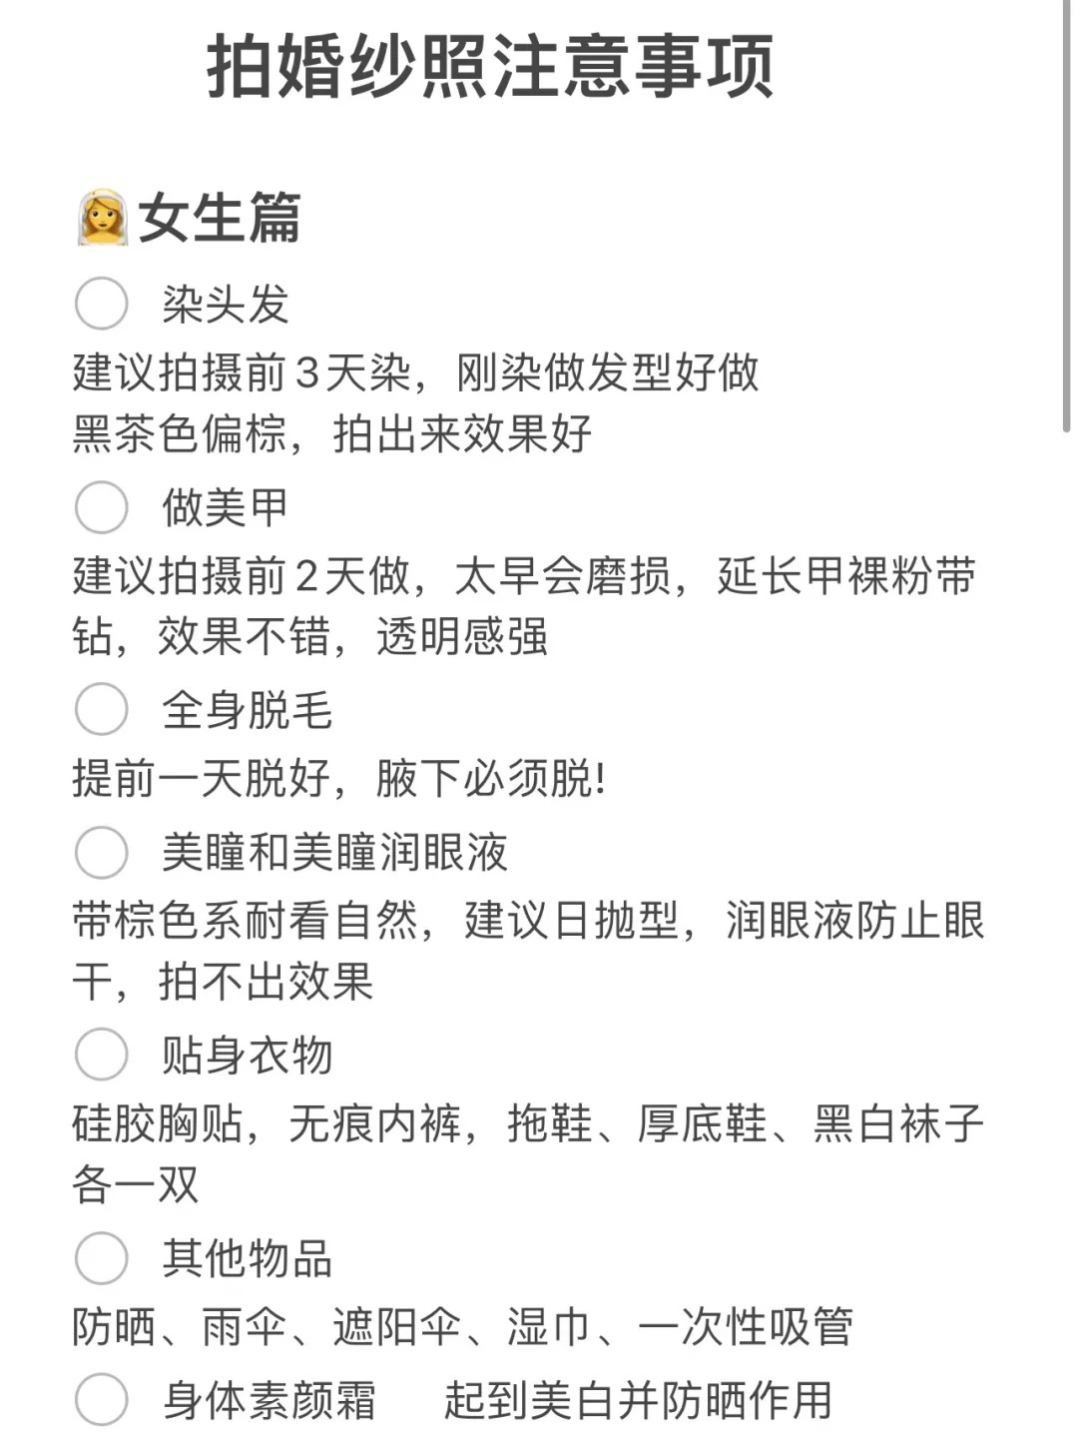The image size is (1078, 1438).
Task: Click the vertical scrollbar on the right edge
Action: tap(1066, 216)
